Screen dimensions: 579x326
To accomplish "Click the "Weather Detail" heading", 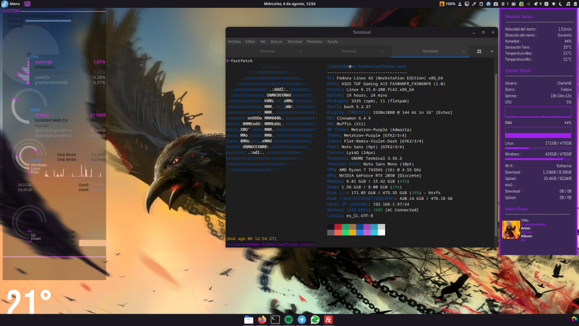I will click(x=520, y=16).
